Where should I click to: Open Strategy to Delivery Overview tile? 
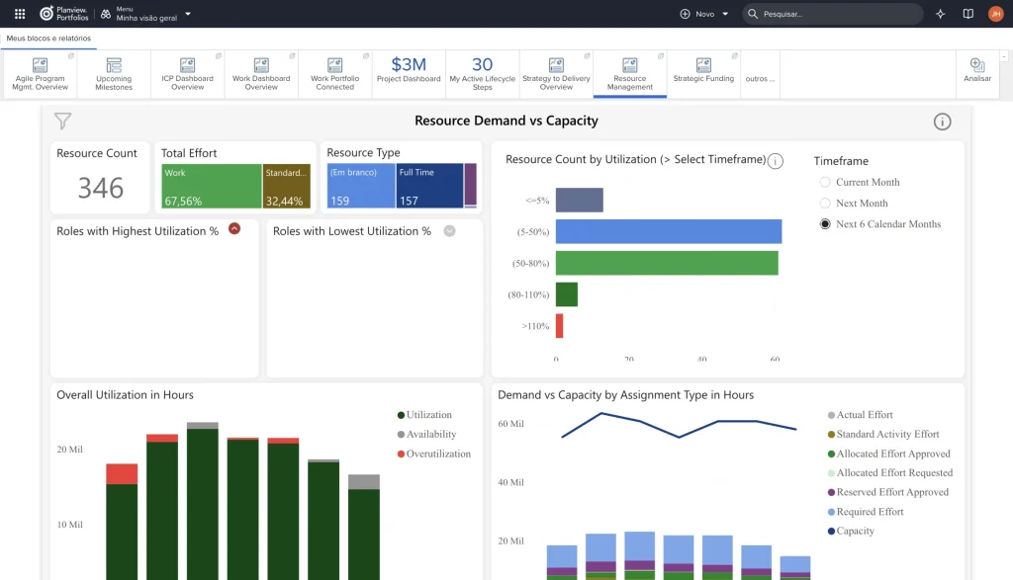point(556,74)
